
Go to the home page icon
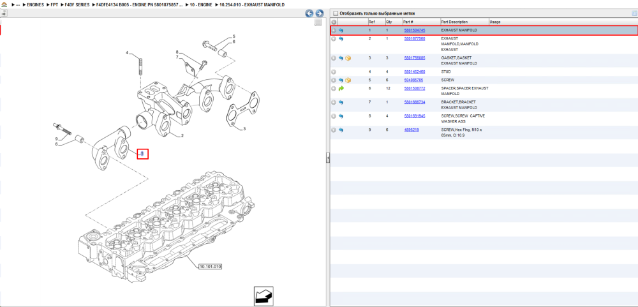[4, 4]
